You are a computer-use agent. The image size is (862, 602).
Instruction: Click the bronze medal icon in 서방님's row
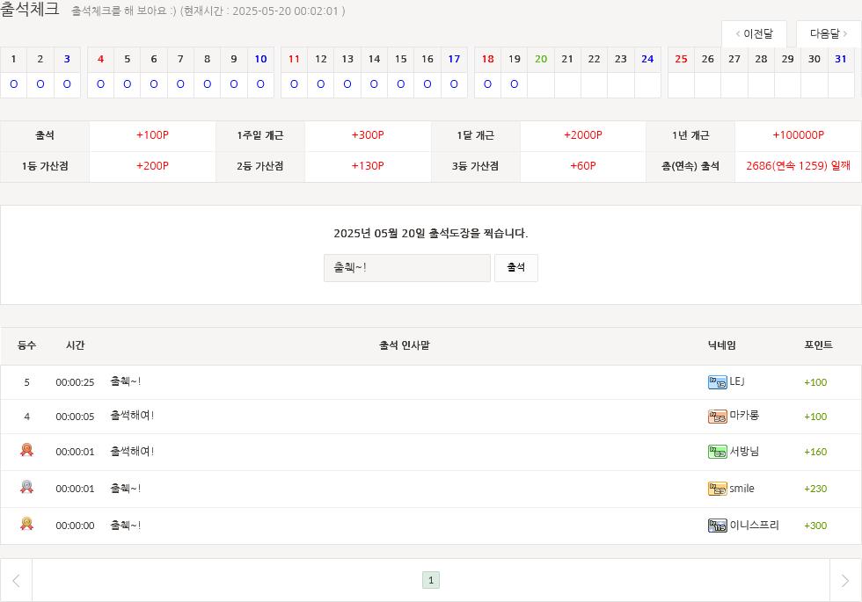26,450
